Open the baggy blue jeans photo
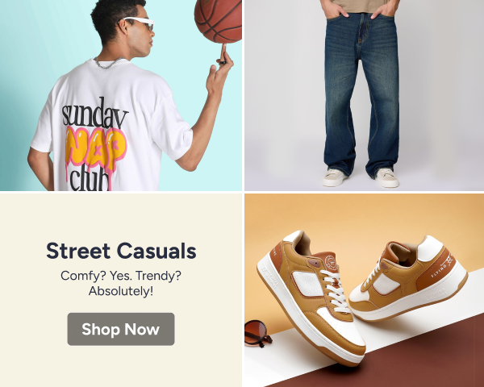This screenshot has width=484, height=387. [x=365, y=95]
